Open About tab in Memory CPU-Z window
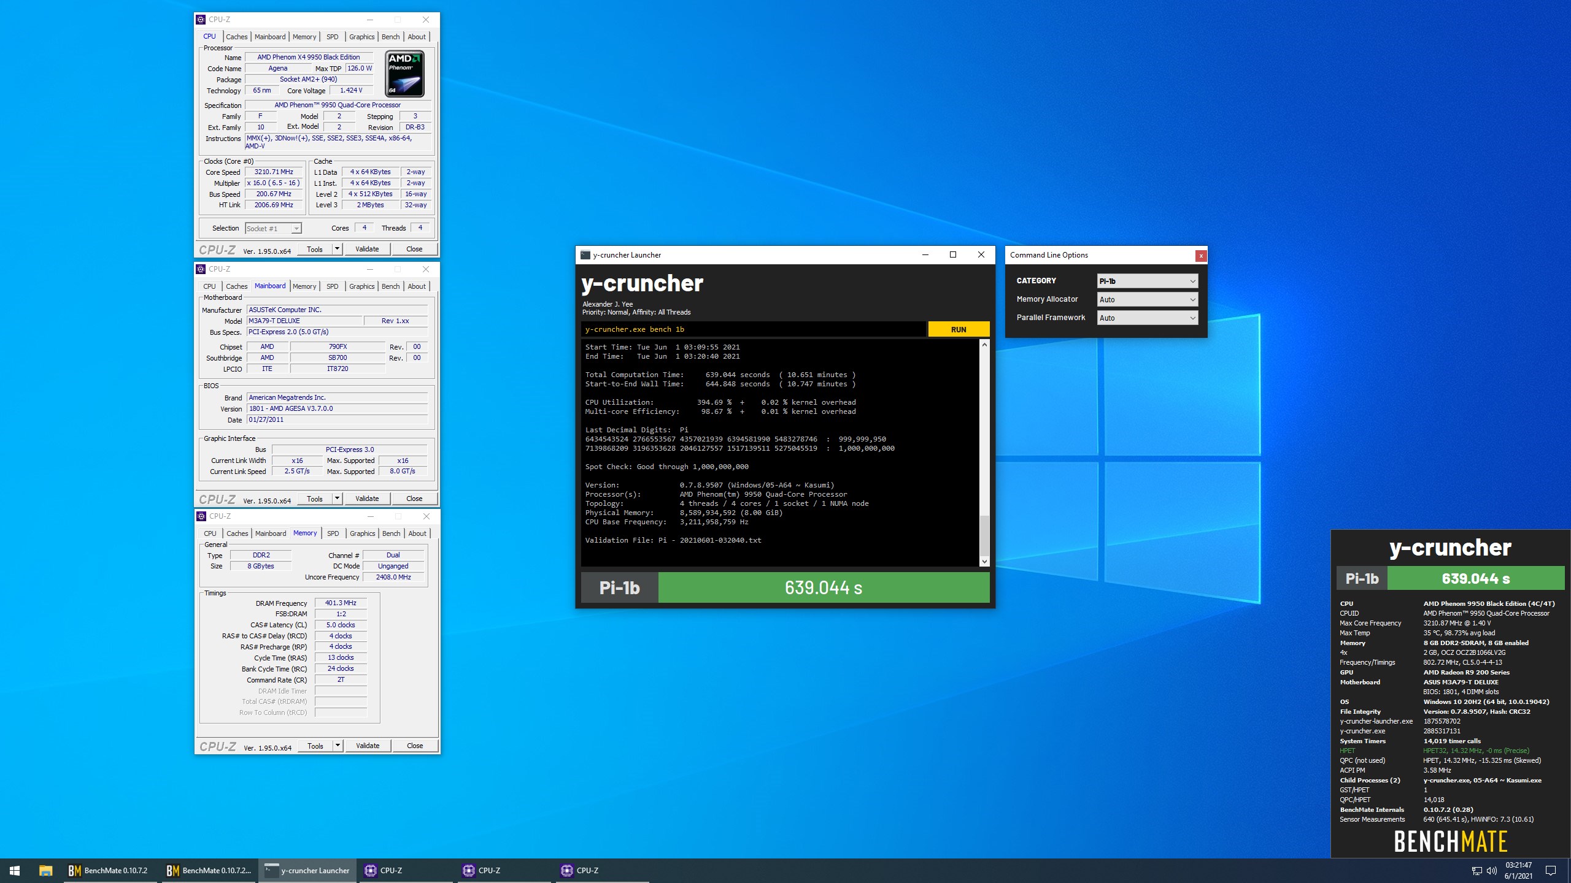The width and height of the screenshot is (1571, 883). [417, 533]
